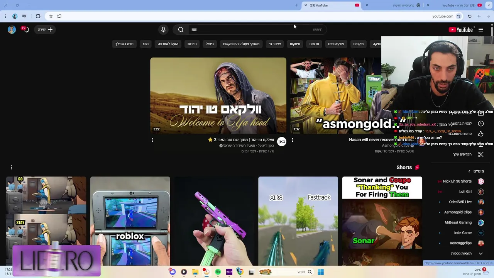Click the keyboard icon in search box
The image size is (494, 278).
(194, 30)
